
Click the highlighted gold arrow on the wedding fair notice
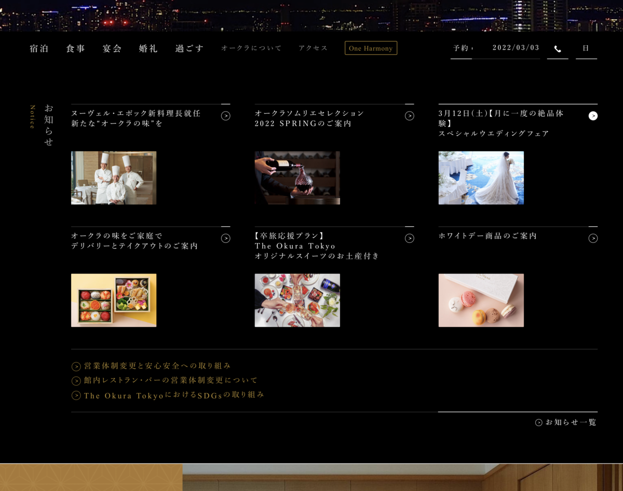[x=593, y=116]
